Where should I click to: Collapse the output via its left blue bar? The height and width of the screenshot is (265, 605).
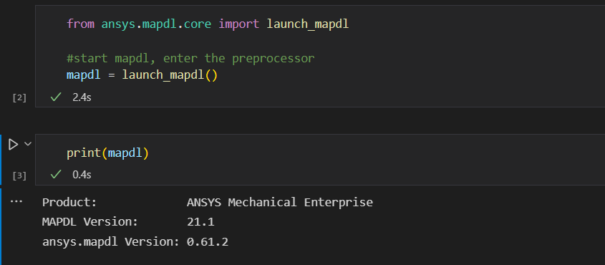tap(1, 226)
